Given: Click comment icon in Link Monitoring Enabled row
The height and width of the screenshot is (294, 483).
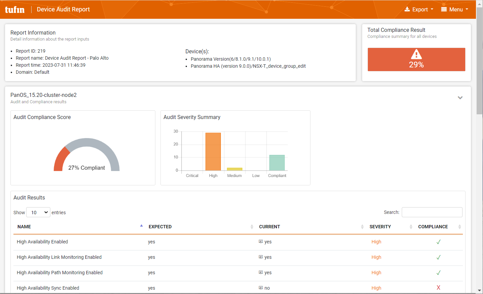Looking at the screenshot, I should 261,257.
